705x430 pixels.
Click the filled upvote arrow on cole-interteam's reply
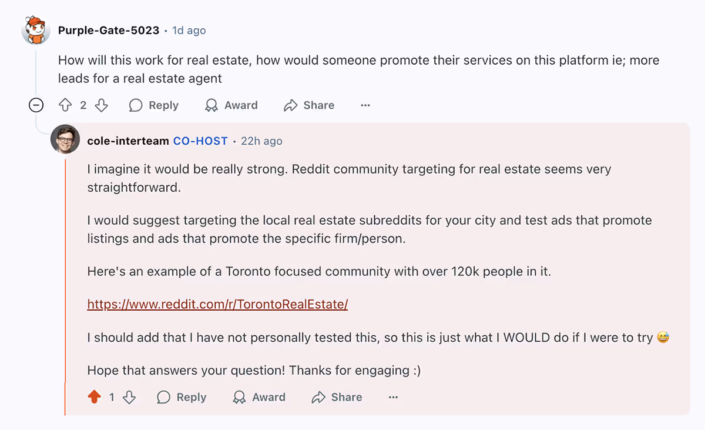(x=94, y=397)
